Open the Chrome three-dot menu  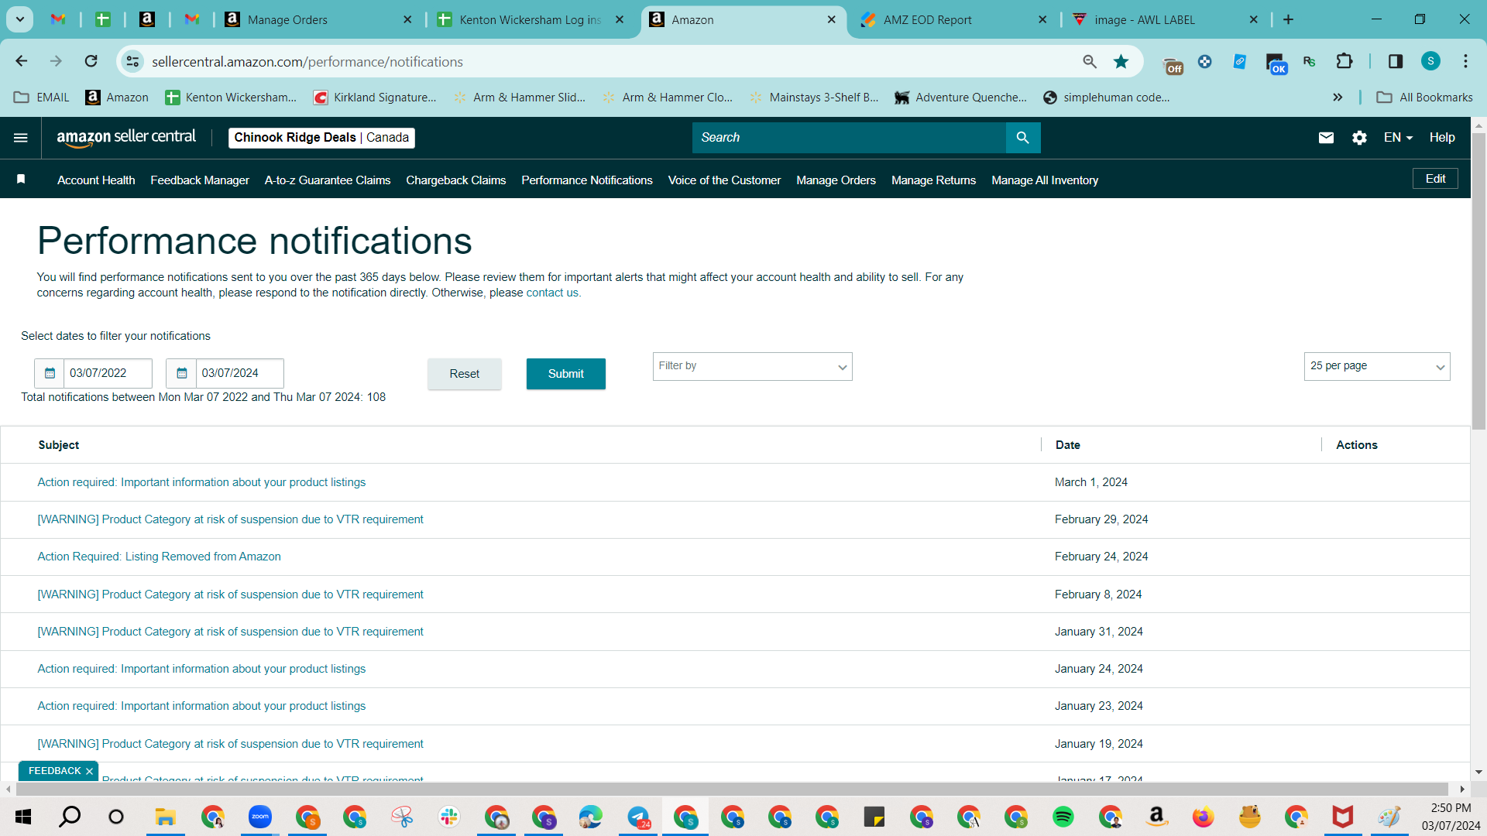coord(1465,61)
